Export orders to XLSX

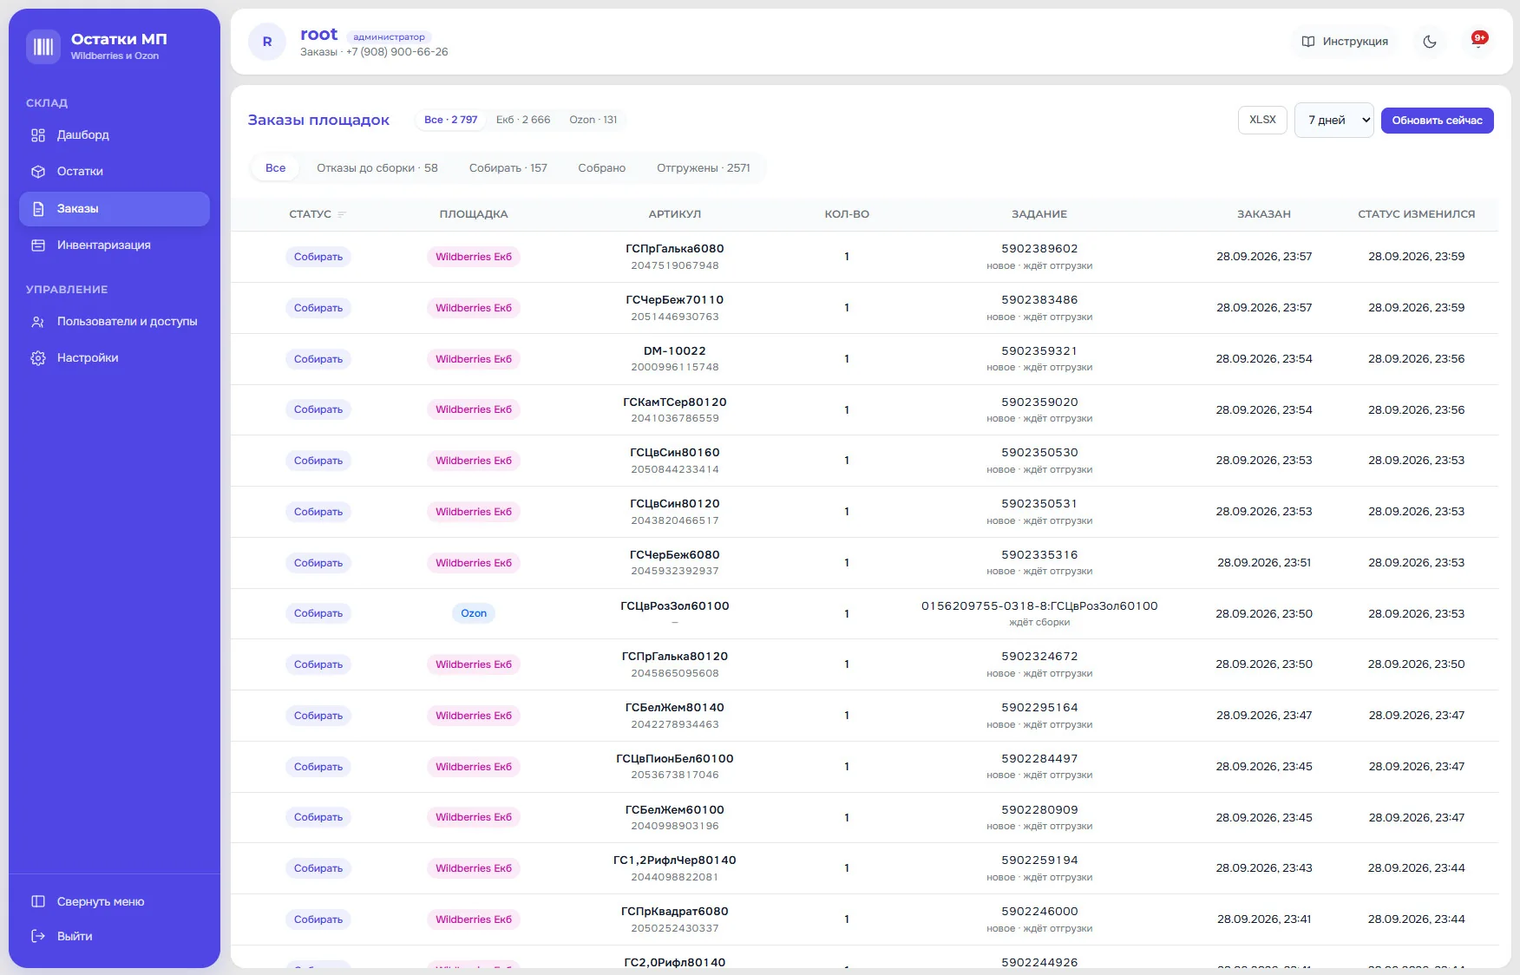pyautogui.click(x=1262, y=120)
